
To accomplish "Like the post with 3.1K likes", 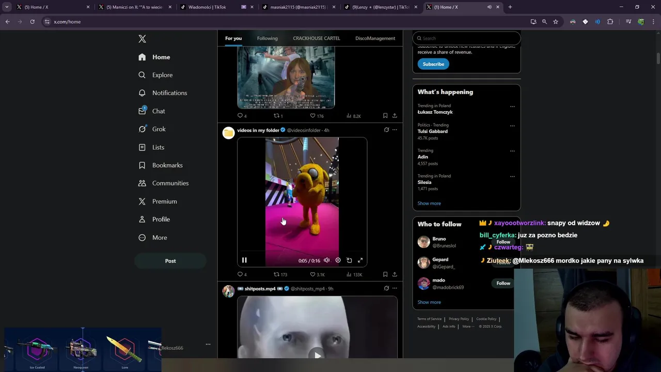I will 317,274.
